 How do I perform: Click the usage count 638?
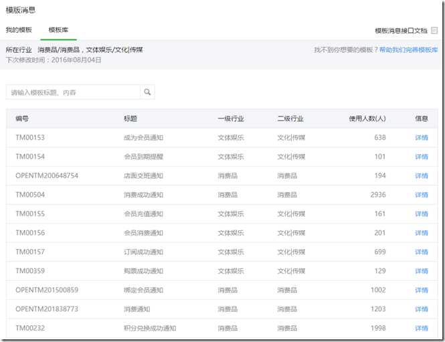coord(380,138)
